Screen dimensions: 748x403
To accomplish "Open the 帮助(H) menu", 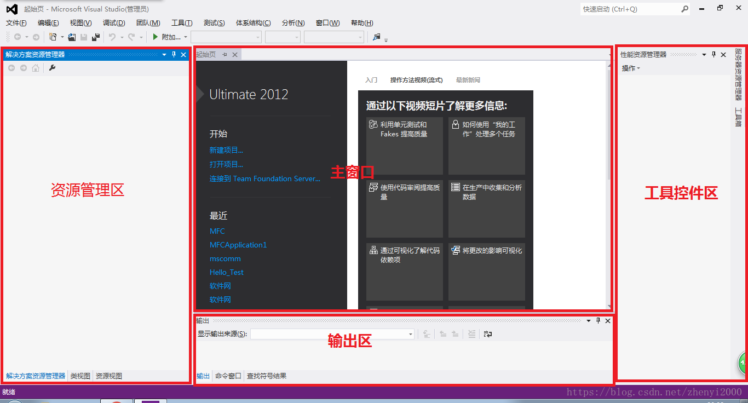I will [362, 22].
